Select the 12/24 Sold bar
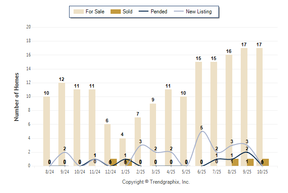 click(113, 162)
